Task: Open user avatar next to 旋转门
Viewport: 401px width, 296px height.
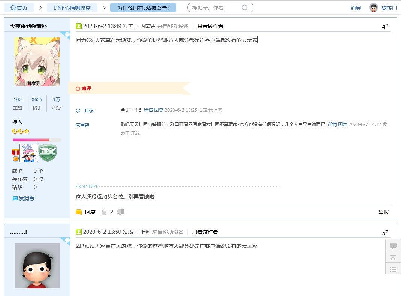Action: coord(373,7)
